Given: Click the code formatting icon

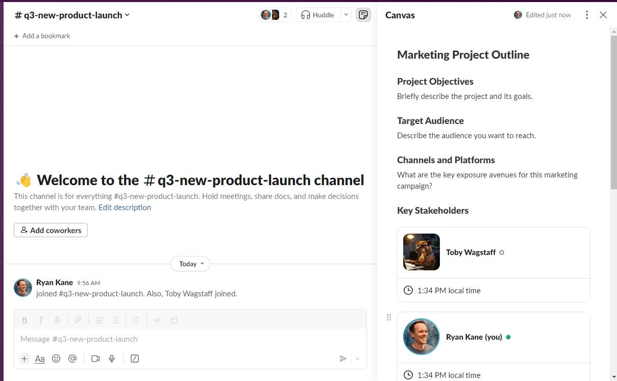Looking at the screenshot, I should (x=157, y=320).
